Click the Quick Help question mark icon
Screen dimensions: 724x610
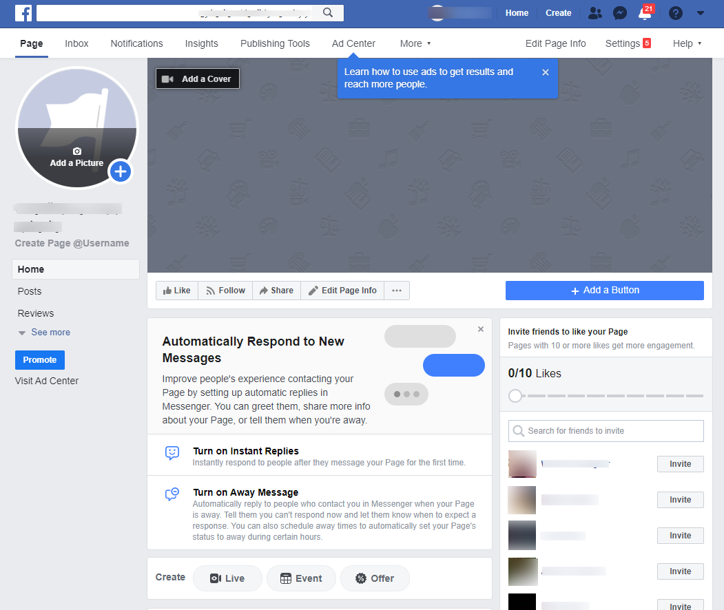point(676,13)
